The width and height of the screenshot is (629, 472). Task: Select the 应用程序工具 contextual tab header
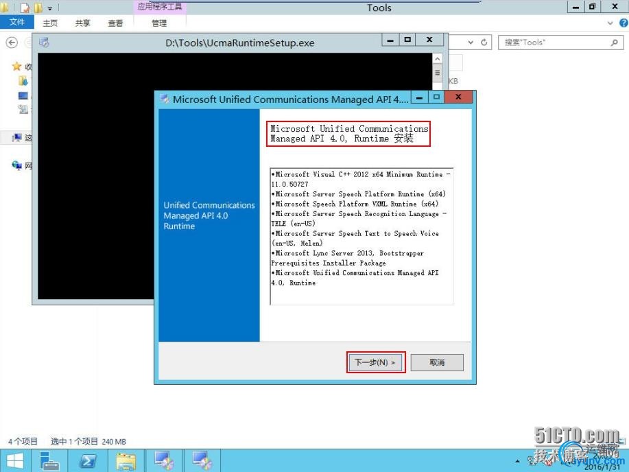coord(160,7)
